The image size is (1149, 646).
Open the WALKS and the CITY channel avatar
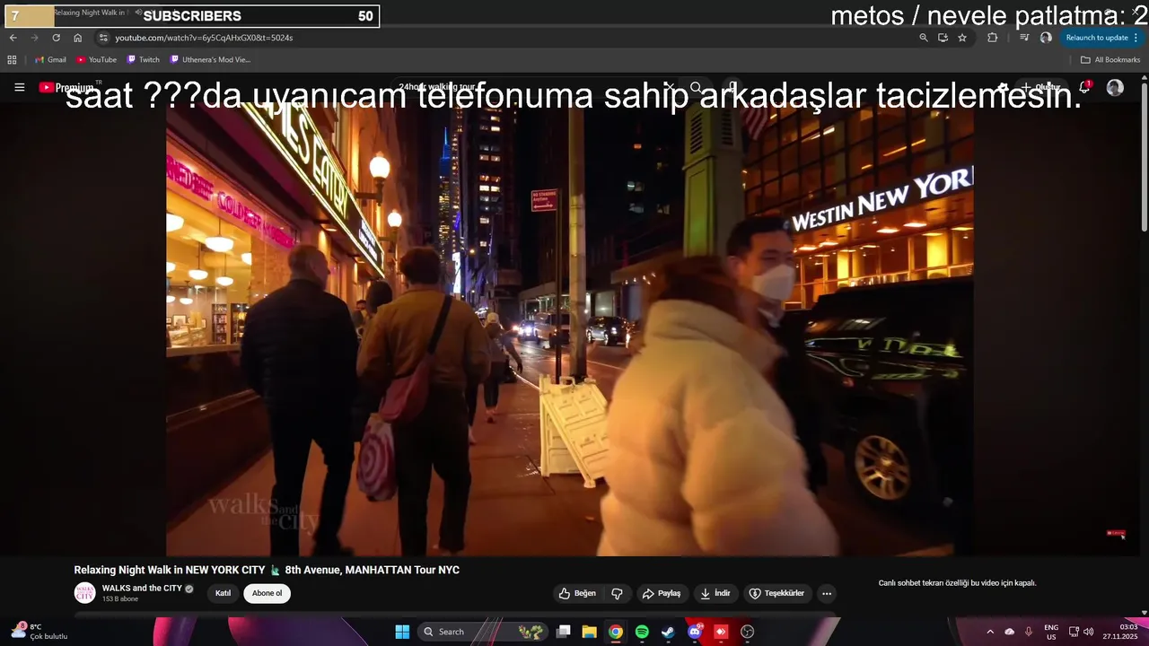click(84, 593)
